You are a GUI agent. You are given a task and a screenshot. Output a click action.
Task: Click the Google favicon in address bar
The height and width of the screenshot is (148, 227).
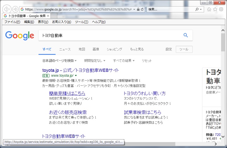pos(22,9)
